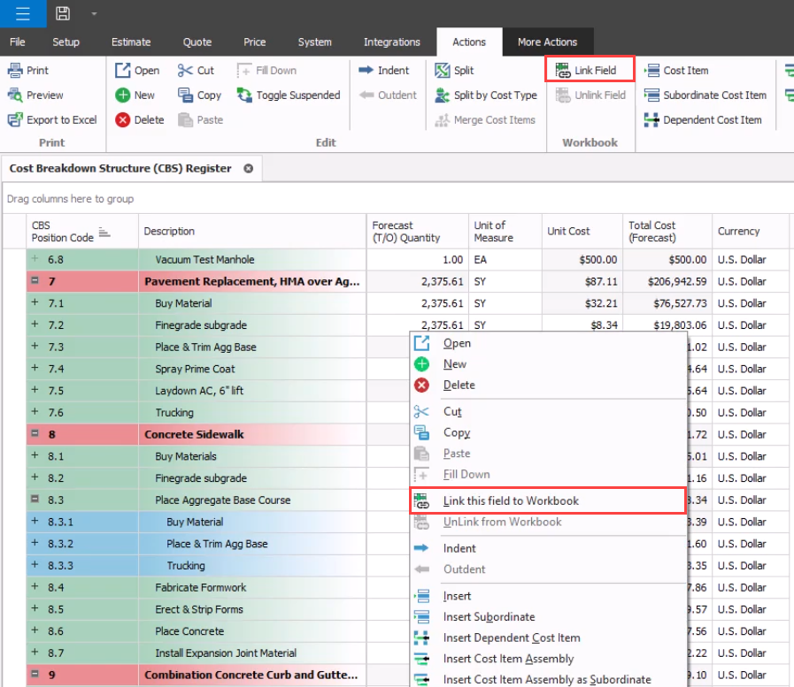Sort by the Unit Cost column header

tap(568, 232)
